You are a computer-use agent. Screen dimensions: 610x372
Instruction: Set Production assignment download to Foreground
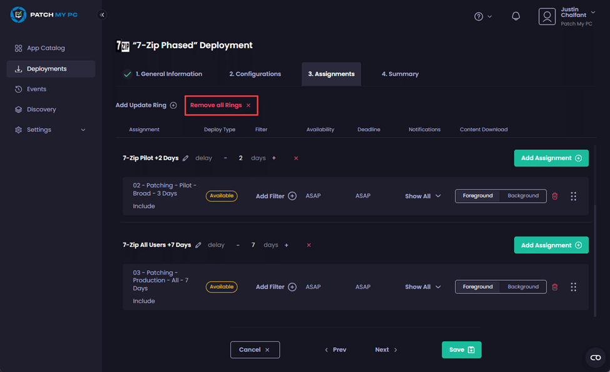pyautogui.click(x=478, y=287)
